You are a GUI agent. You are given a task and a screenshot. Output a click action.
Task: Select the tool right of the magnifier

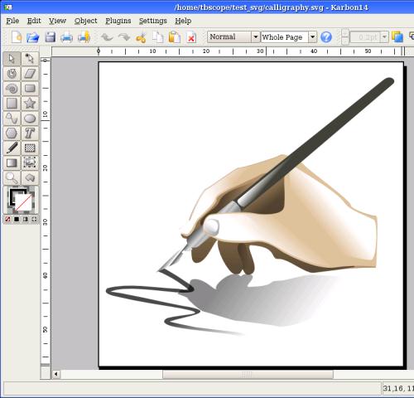click(30, 177)
